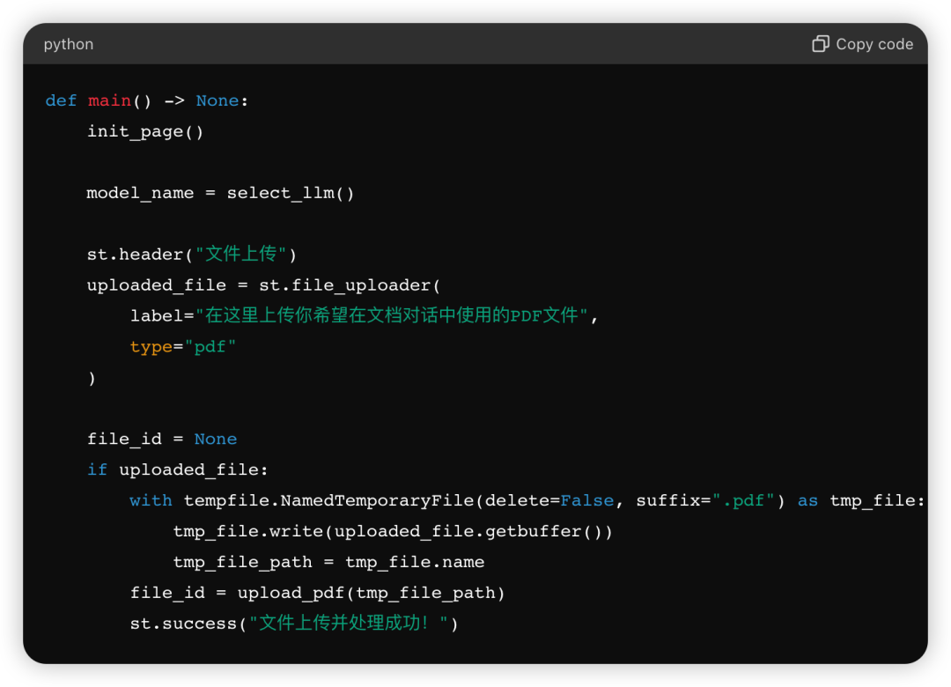Click on st.file_uploader( call
The width and height of the screenshot is (951, 687).
pyautogui.click(x=350, y=285)
